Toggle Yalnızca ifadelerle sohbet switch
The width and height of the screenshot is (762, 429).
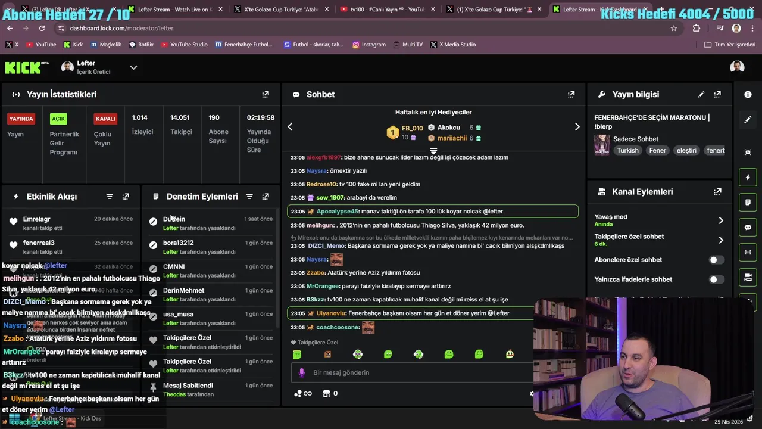pos(717,279)
